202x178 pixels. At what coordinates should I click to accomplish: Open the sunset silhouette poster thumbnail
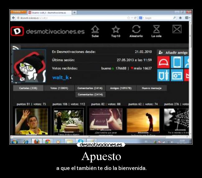point(143,121)
